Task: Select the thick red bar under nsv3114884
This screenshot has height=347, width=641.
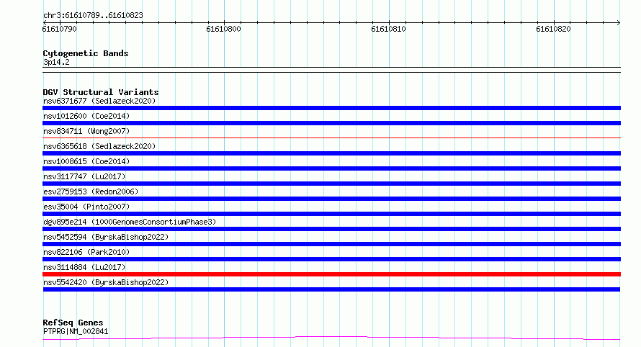Action: (x=331, y=274)
